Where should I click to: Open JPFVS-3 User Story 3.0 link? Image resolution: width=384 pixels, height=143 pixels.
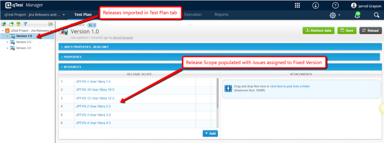93,115
